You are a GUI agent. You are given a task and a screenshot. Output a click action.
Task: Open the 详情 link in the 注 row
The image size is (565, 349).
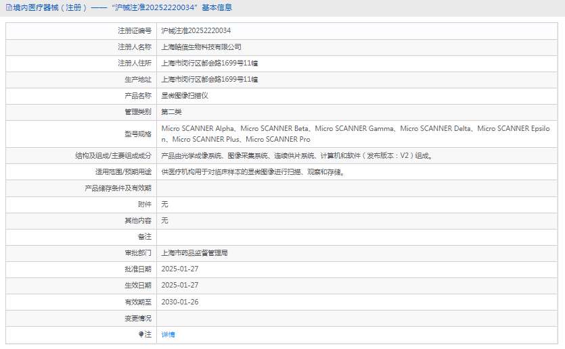168,335
